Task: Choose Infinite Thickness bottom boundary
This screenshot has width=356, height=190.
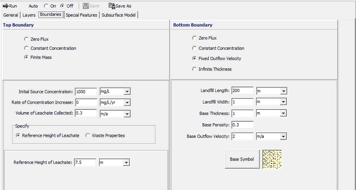Action: (x=194, y=69)
